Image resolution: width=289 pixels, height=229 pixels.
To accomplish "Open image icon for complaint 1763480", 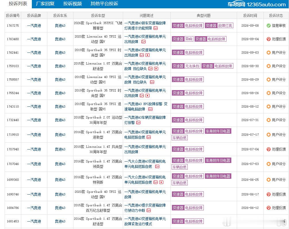I will 143,42.
